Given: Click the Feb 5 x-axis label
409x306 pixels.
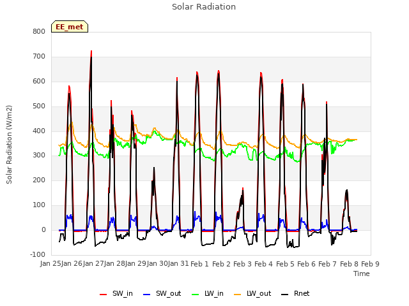Looking at the screenshot, I should tap(285, 264).
